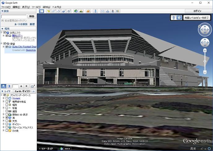Hide the sidebar using the toolbar icon
Screen dimensions: 213x151
click(x=41, y=11)
